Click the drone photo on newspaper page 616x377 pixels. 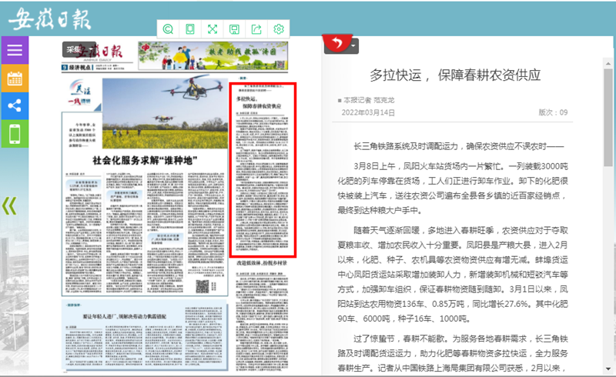(165, 113)
